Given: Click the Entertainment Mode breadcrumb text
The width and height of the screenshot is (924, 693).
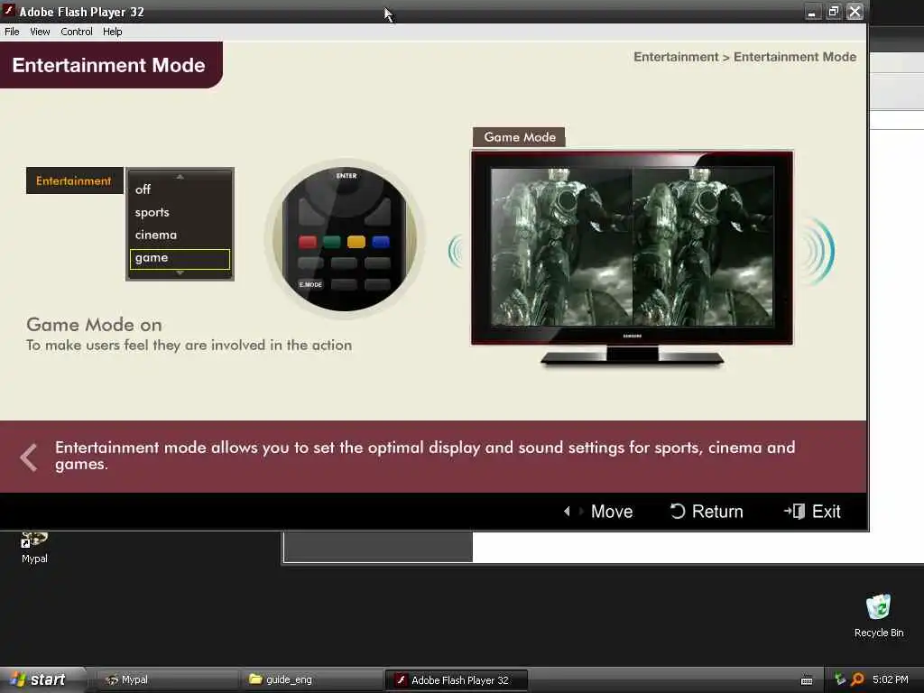Looking at the screenshot, I should coord(795,57).
